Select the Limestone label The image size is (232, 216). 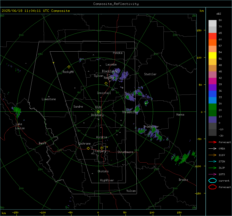49,99
